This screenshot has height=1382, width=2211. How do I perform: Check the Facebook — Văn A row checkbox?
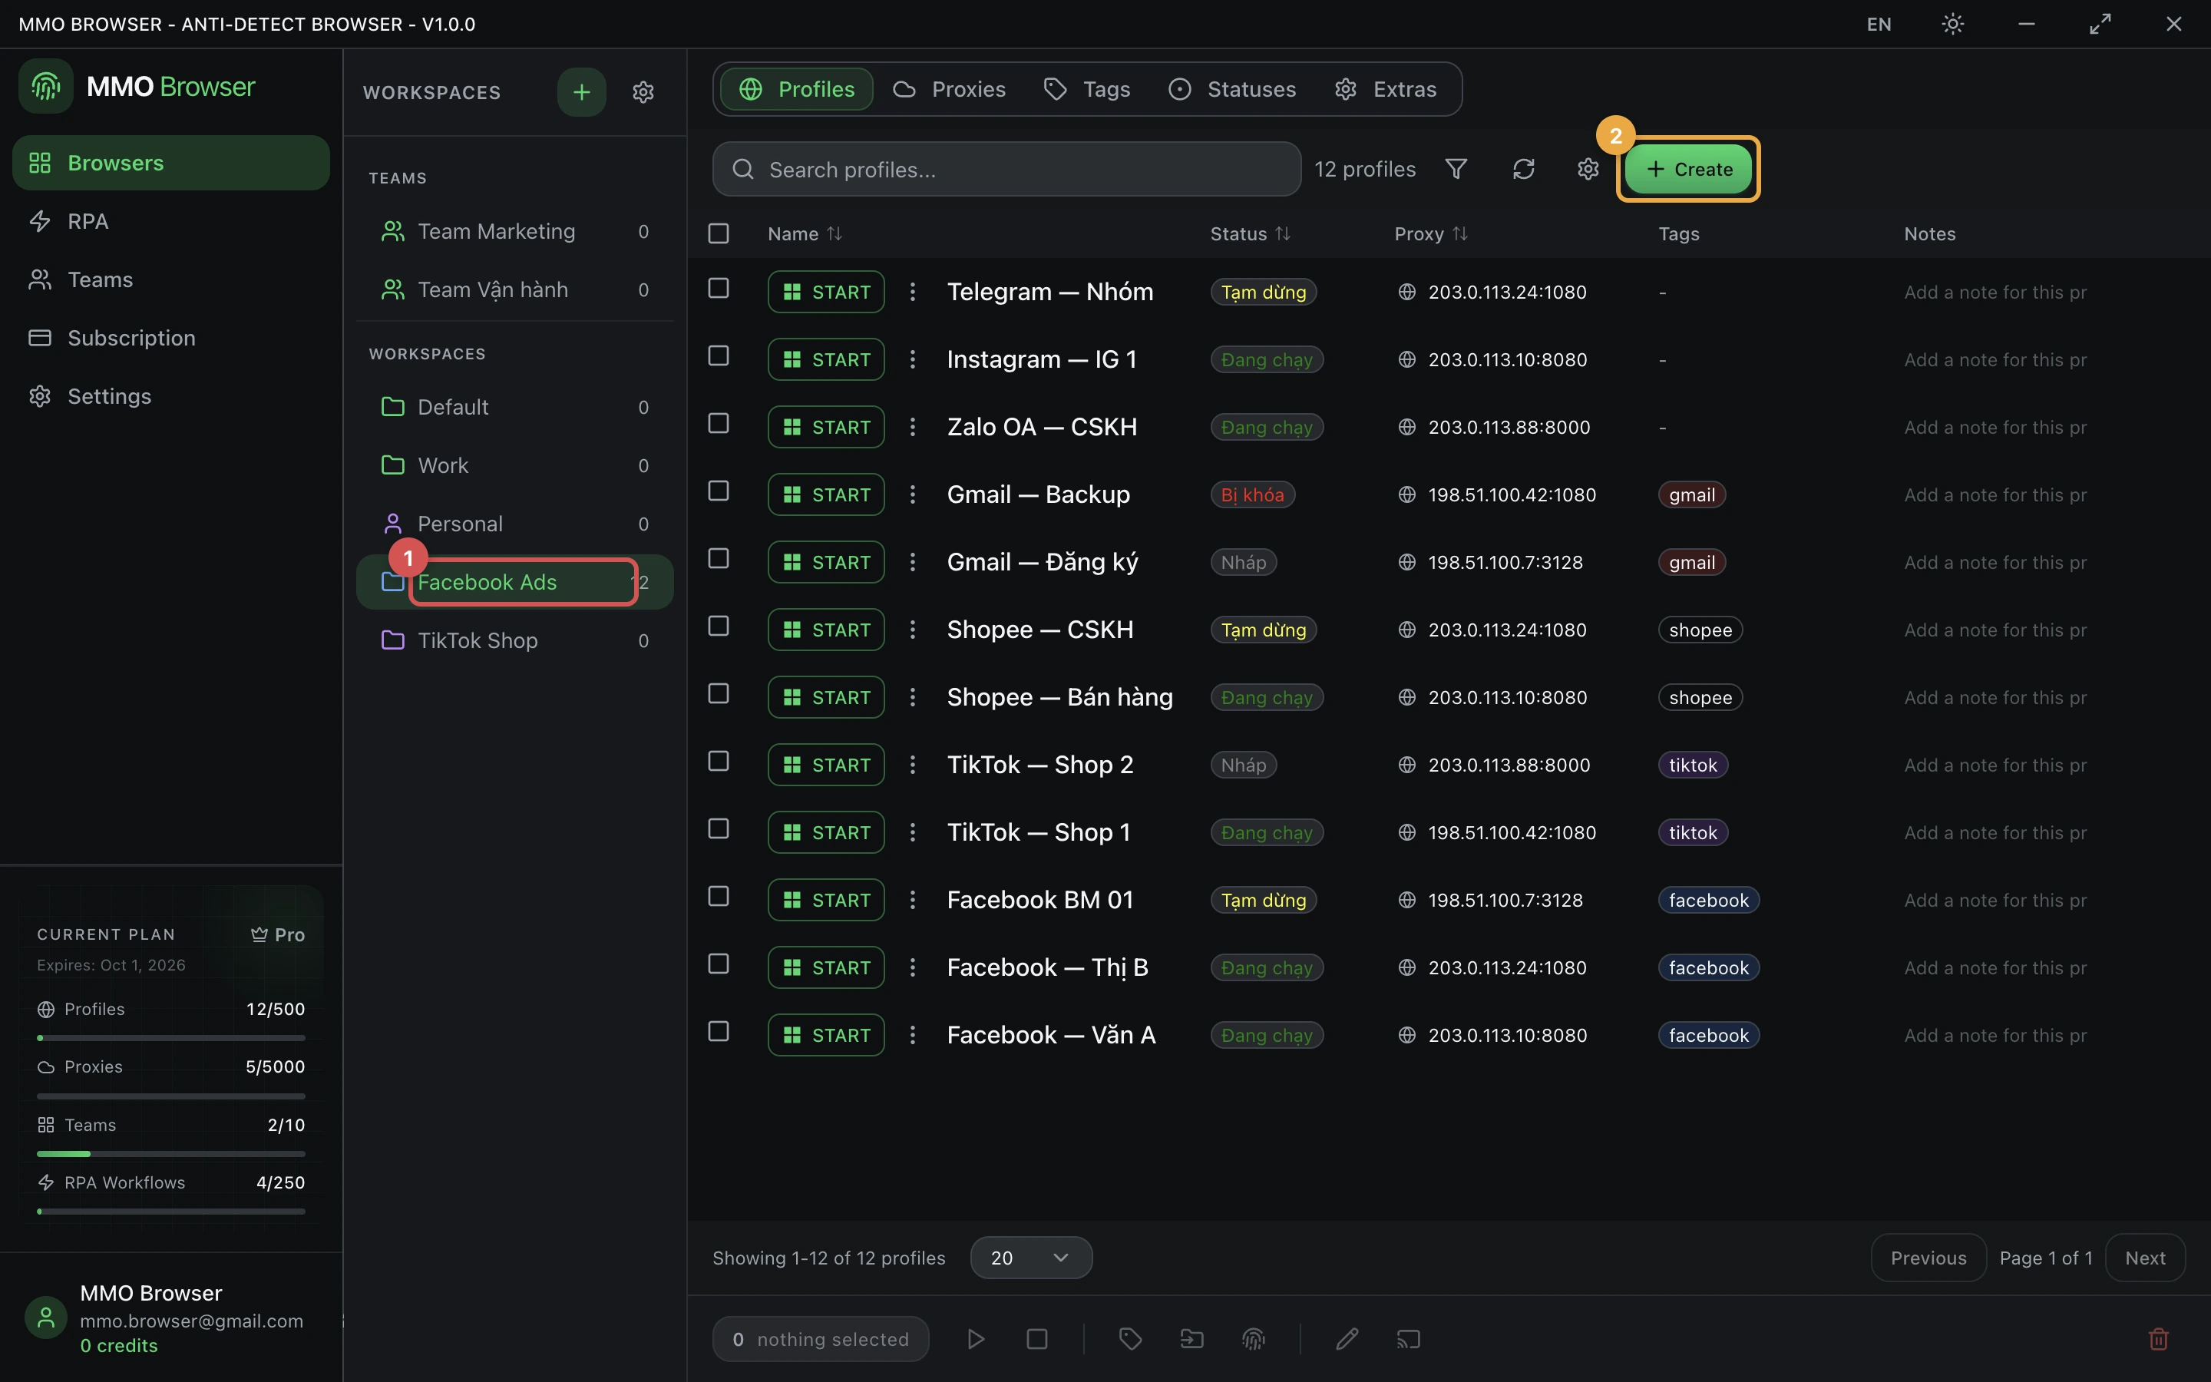tap(719, 1031)
